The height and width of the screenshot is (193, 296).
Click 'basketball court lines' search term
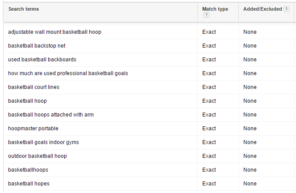click(x=33, y=87)
